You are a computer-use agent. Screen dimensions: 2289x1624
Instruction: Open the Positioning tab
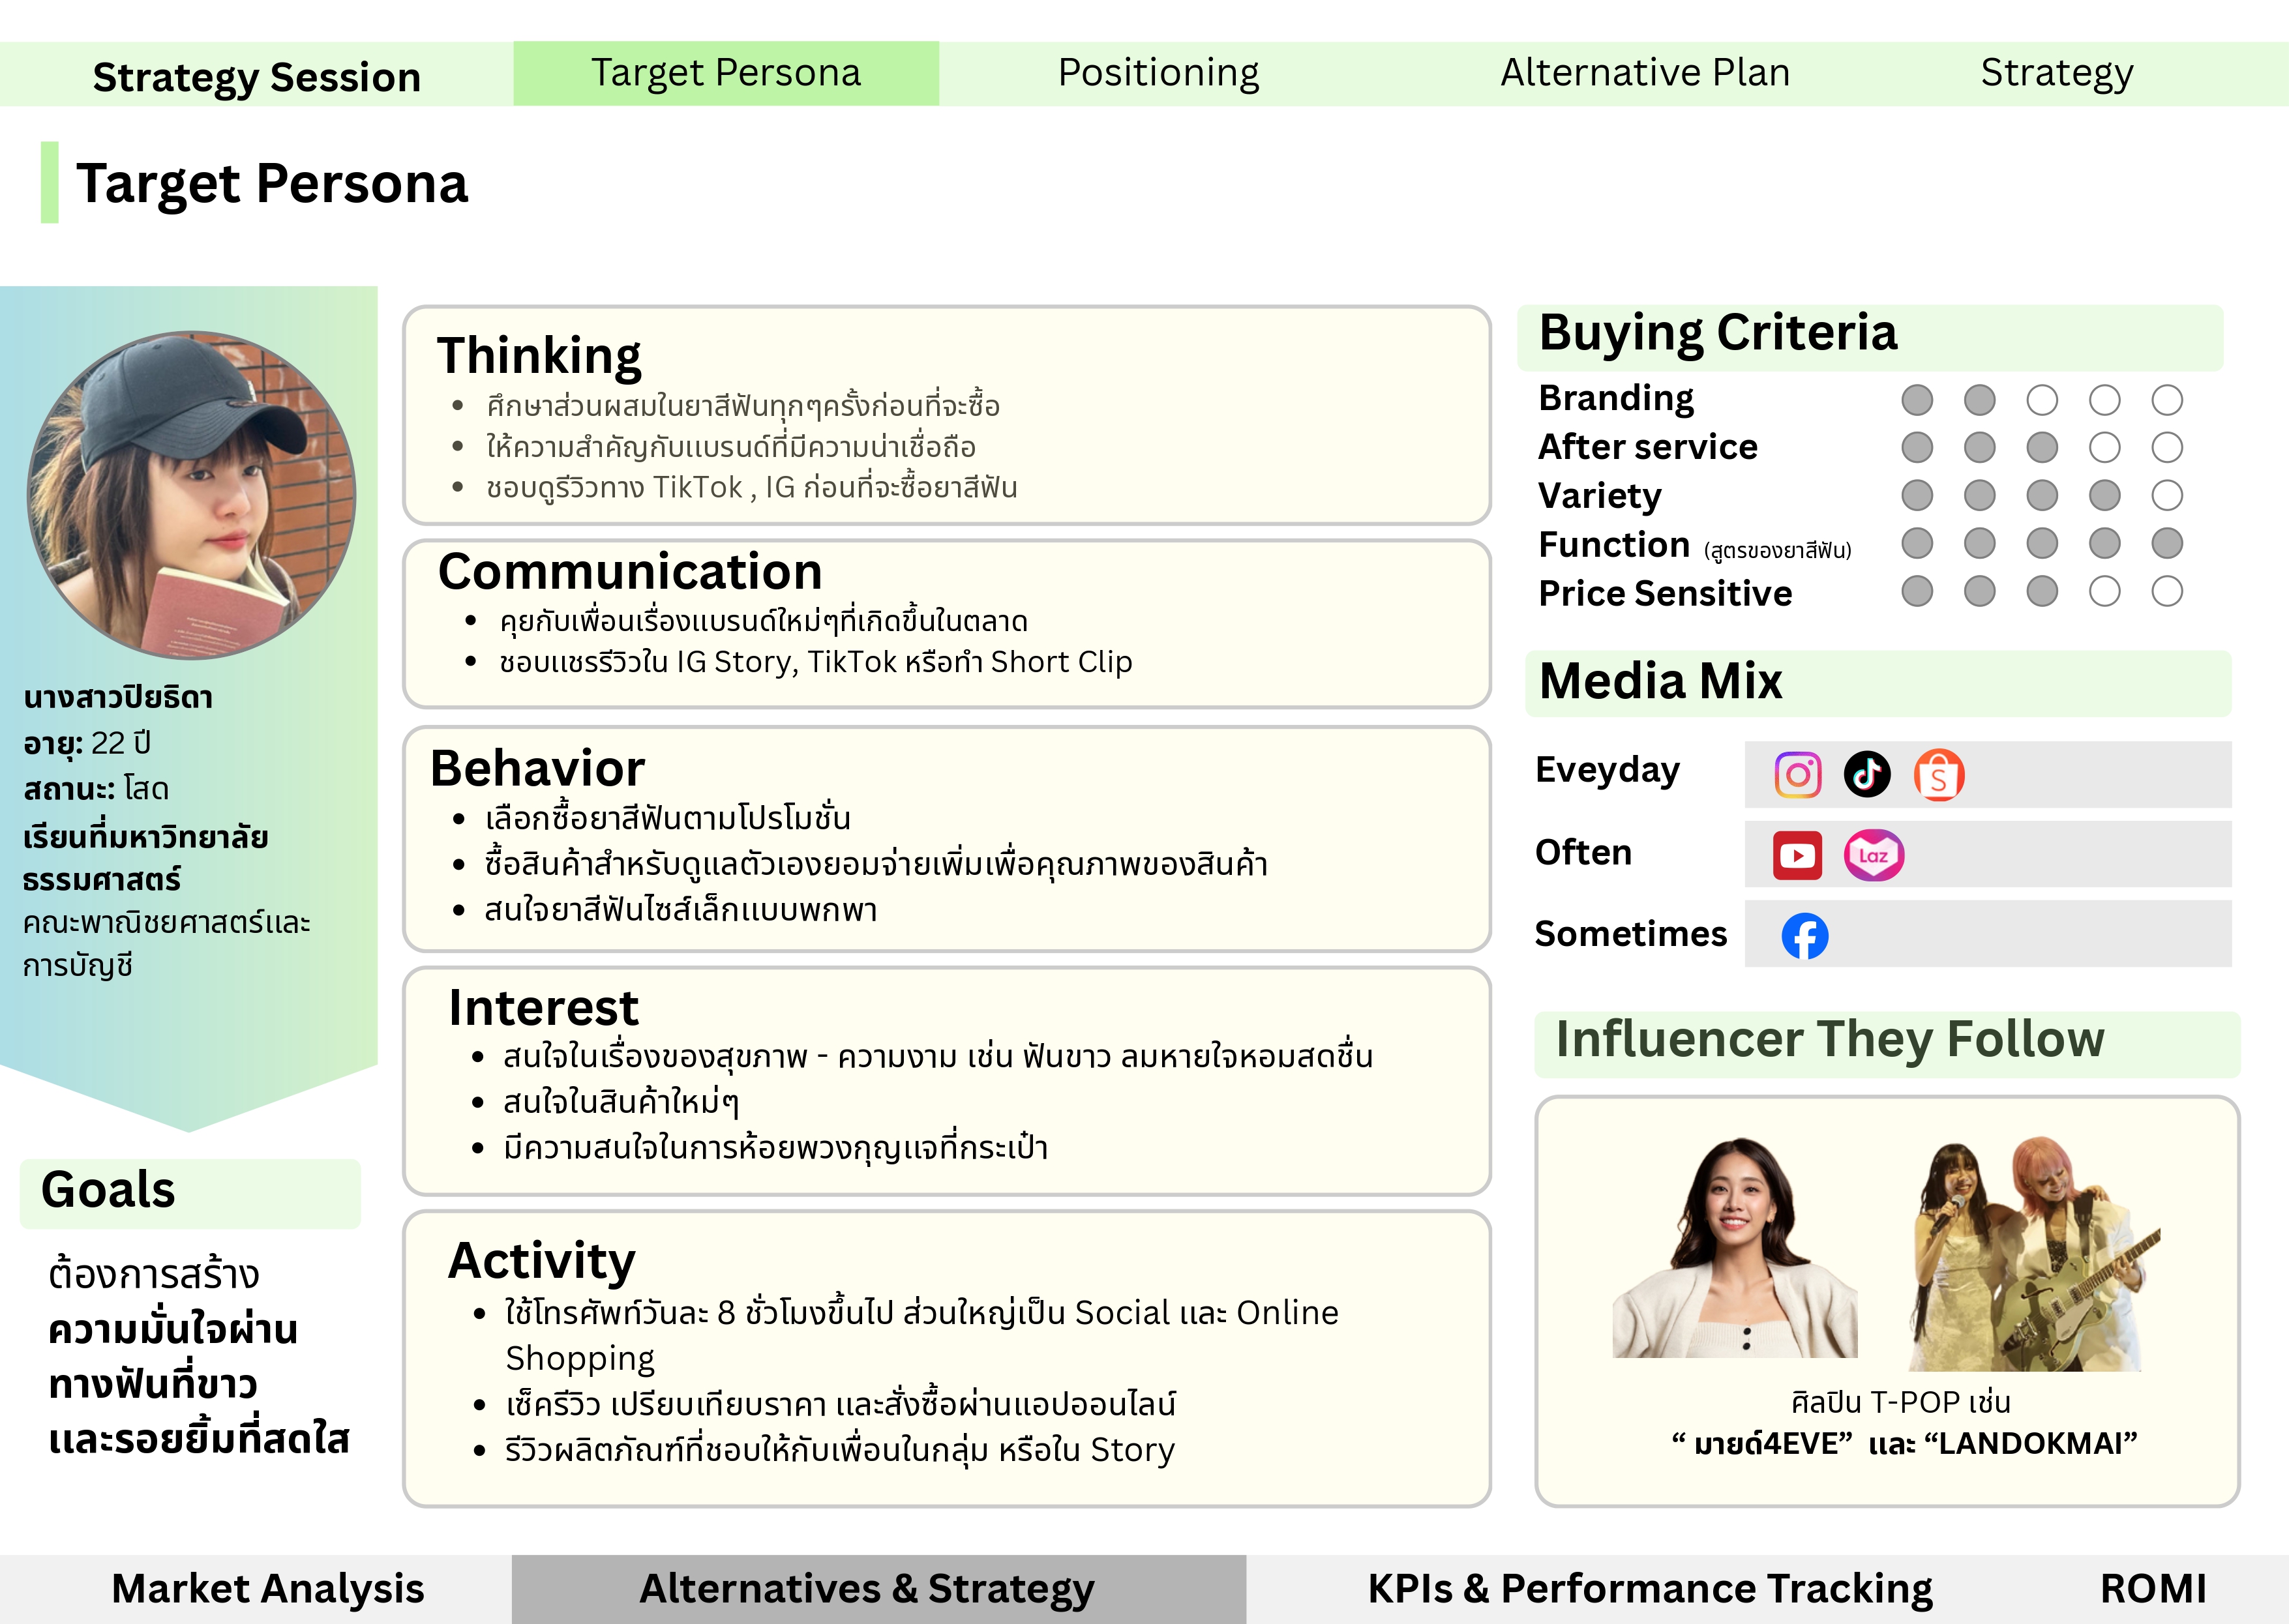coord(1158,73)
